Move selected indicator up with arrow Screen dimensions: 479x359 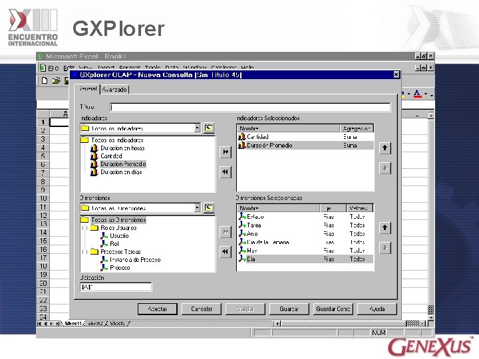coord(385,148)
